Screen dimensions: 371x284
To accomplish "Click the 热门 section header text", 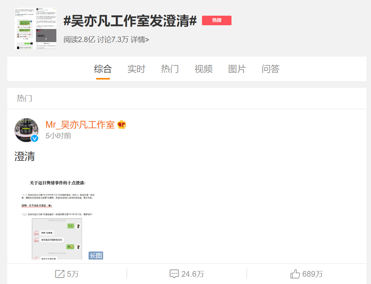I will [x=25, y=98].
